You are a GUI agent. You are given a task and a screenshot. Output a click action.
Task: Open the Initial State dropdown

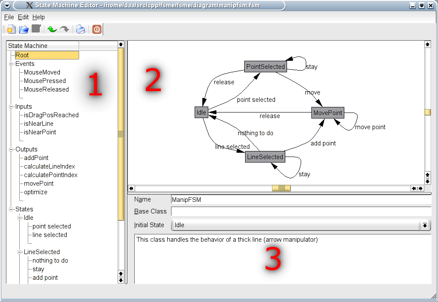425,225
